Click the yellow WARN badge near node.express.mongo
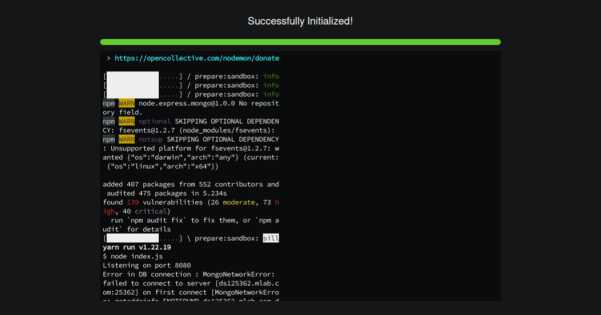This screenshot has height=315, width=601. 126,103
